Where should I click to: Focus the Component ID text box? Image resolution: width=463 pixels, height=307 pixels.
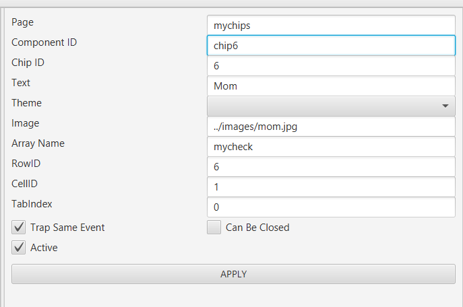click(331, 46)
